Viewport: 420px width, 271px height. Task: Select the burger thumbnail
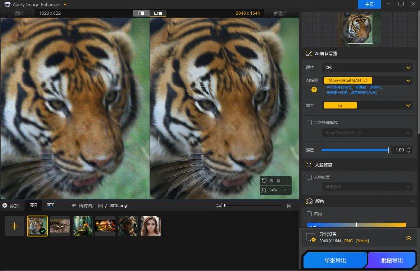click(x=105, y=226)
